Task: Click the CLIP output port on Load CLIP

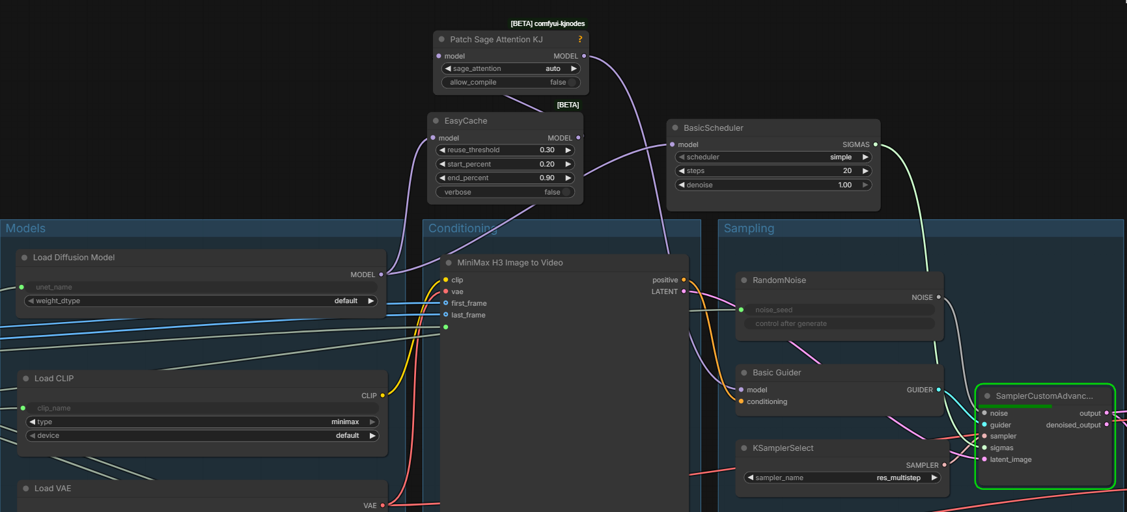Action: (382, 396)
